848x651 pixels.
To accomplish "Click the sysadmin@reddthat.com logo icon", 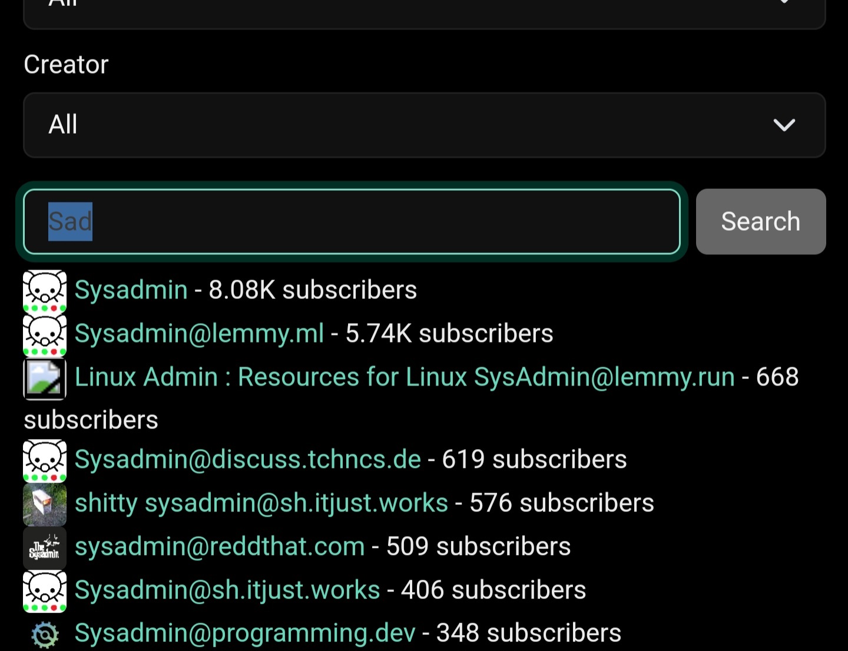I will [x=45, y=547].
